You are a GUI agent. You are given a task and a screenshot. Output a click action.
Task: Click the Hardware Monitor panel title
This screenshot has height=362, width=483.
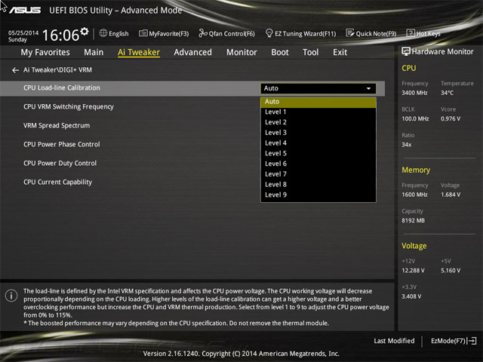pyautogui.click(x=443, y=52)
